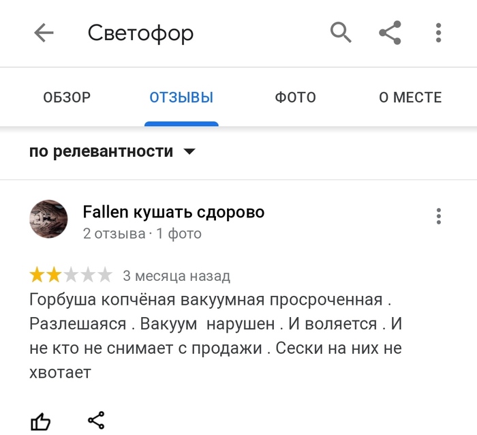Like the review with thumbs up
The height and width of the screenshot is (435, 477).
point(40,421)
